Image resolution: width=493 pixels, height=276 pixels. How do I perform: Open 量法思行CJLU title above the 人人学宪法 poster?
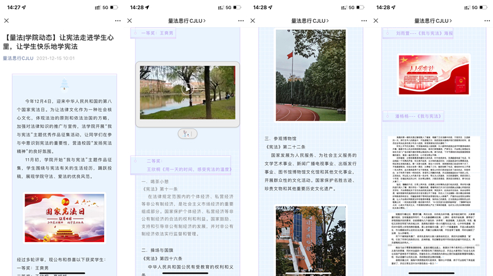(x=433, y=21)
